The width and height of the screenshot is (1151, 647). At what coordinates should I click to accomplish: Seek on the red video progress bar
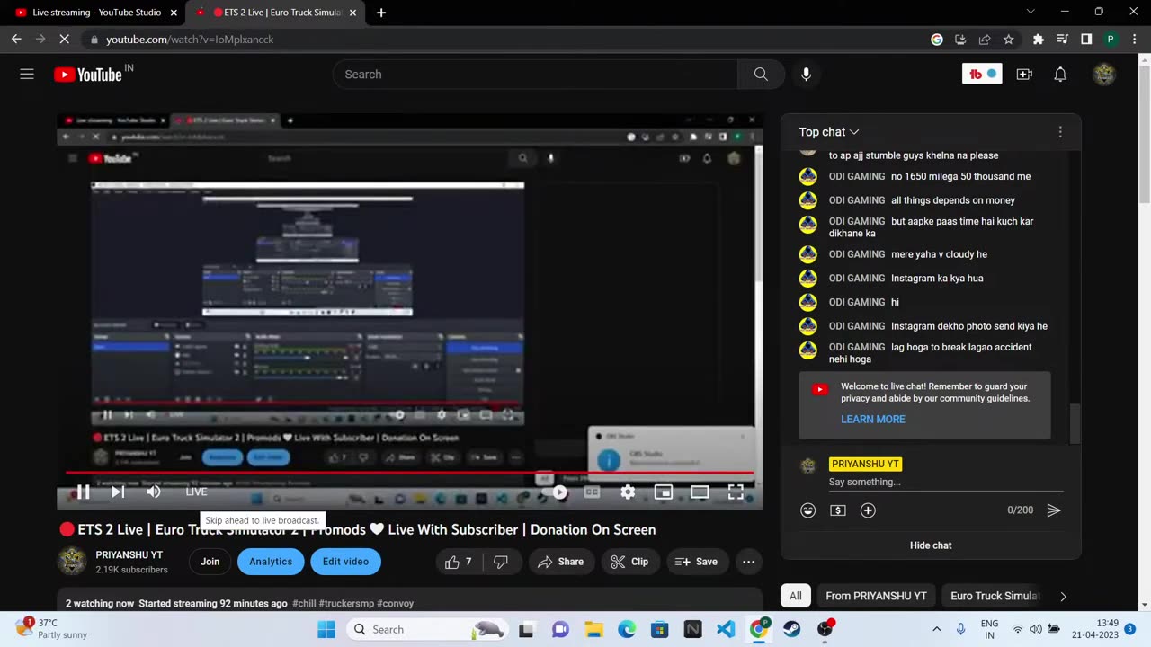[x=409, y=473]
